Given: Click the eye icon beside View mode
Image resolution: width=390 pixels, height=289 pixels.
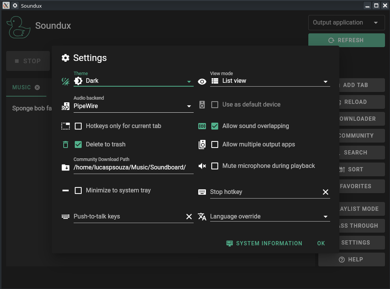Looking at the screenshot, I should [x=202, y=82].
